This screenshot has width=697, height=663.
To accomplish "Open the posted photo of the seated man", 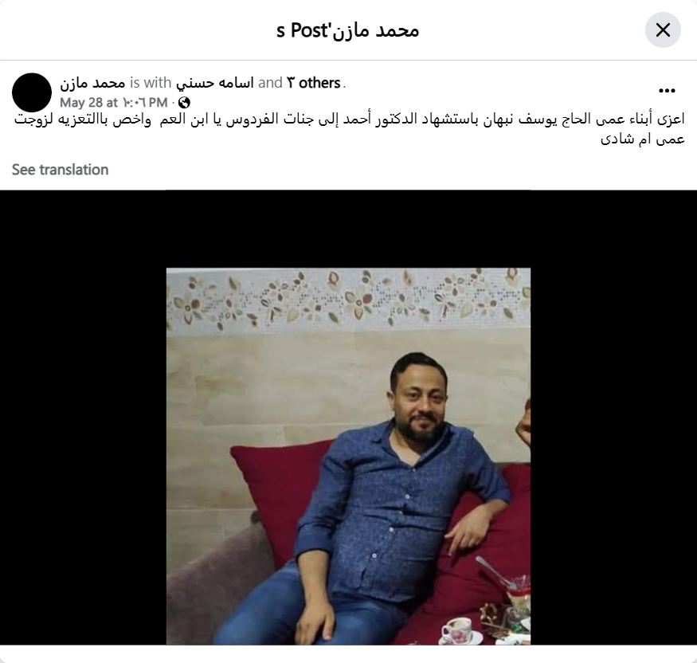I will (348, 456).
